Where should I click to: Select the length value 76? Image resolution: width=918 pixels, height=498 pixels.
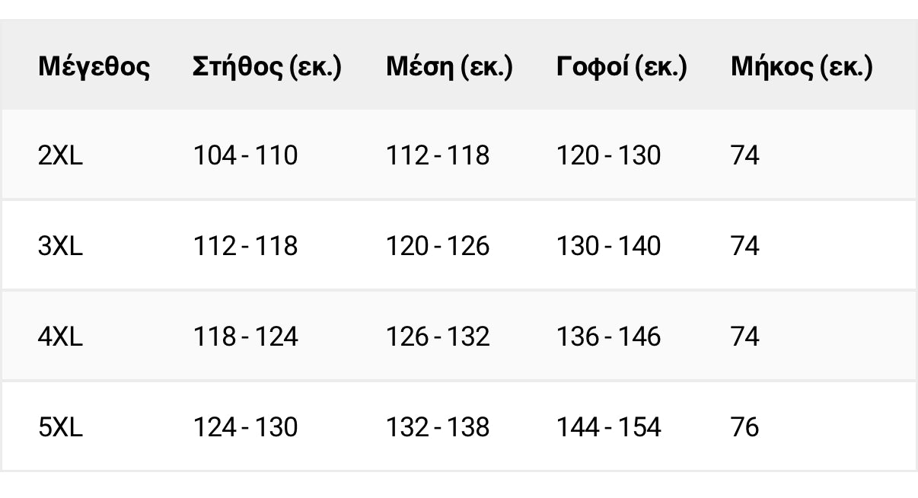(x=744, y=427)
